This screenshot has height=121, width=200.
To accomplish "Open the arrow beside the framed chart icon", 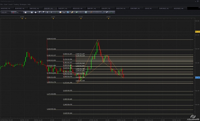I will [89, 12].
